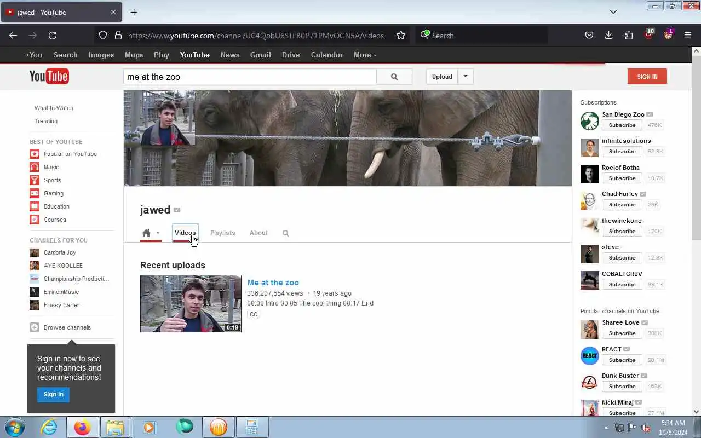Open the channel home icon tab

pos(146,233)
